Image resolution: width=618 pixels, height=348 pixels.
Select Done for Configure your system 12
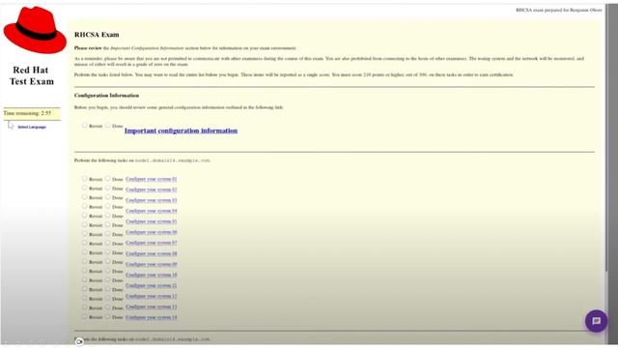point(107,279)
